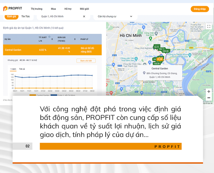Viewport: 214px width, 173px height.
Task: Open the Mua menu
Action: (x=53, y=9)
